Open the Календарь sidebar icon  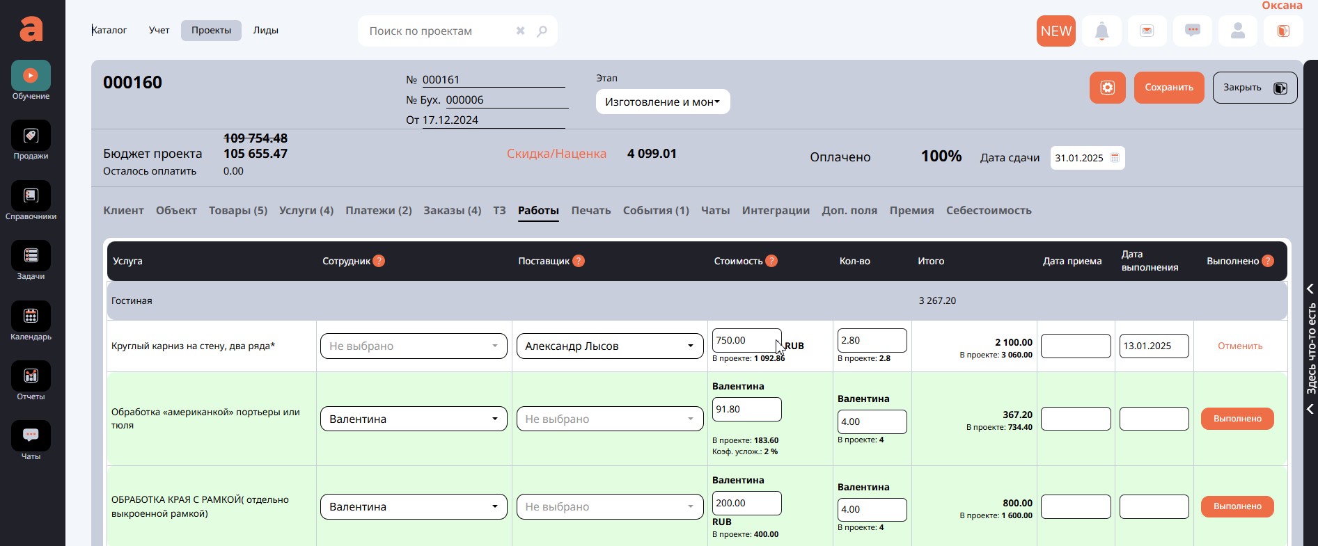pyautogui.click(x=31, y=321)
